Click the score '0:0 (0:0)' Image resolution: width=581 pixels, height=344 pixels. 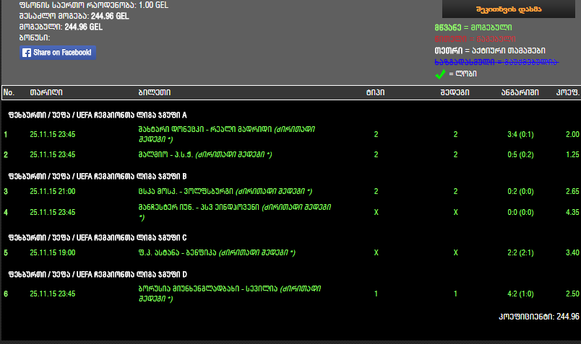[520, 212]
